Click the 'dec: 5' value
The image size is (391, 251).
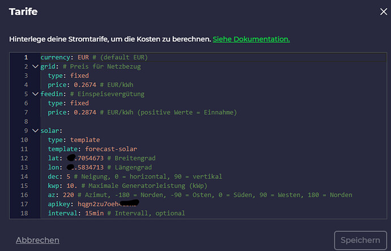point(69,176)
